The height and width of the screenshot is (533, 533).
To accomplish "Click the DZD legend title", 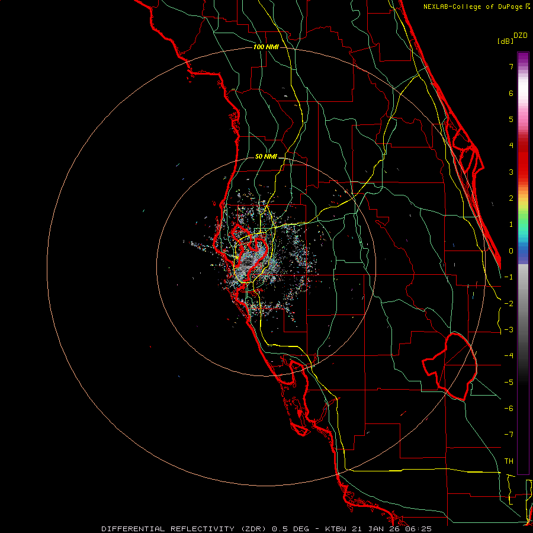I will click(521, 36).
